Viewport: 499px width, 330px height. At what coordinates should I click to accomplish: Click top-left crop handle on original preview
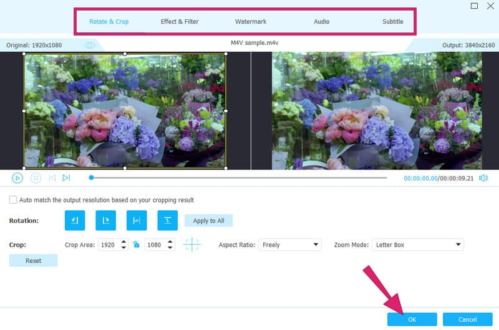pos(24,54)
